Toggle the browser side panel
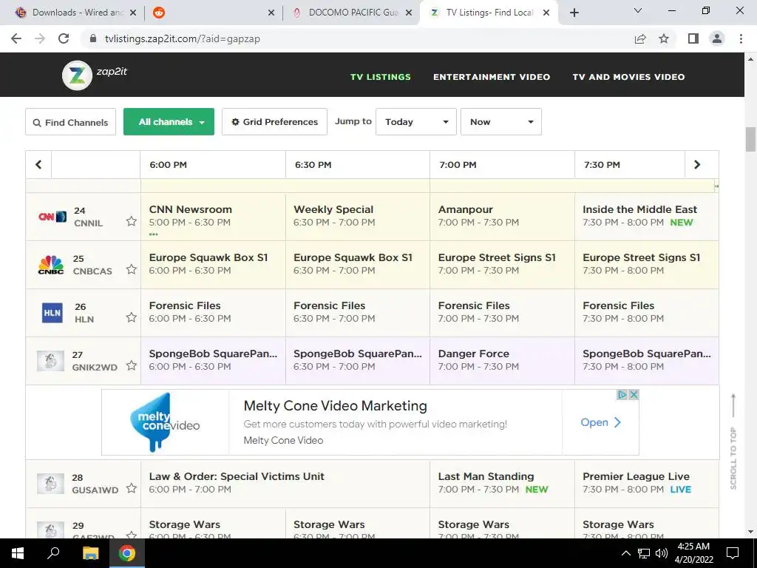This screenshot has height=568, width=757. pyautogui.click(x=693, y=38)
